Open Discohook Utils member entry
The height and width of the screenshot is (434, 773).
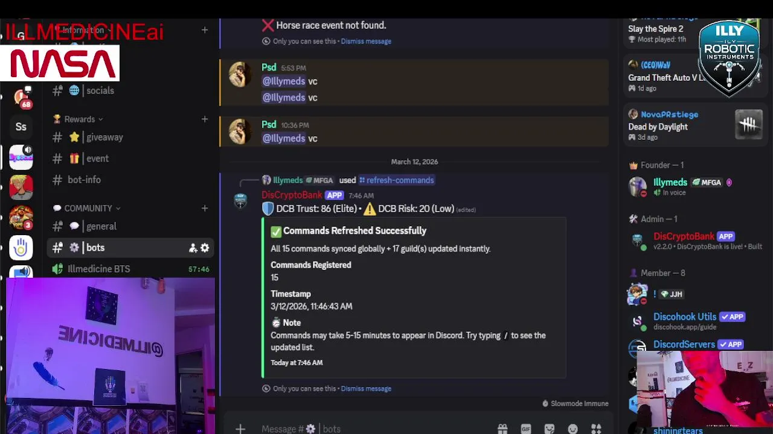pos(694,321)
